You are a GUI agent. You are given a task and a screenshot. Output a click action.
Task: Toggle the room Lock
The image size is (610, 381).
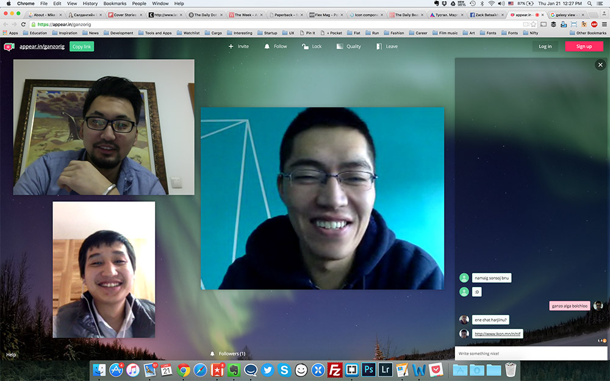tap(312, 46)
